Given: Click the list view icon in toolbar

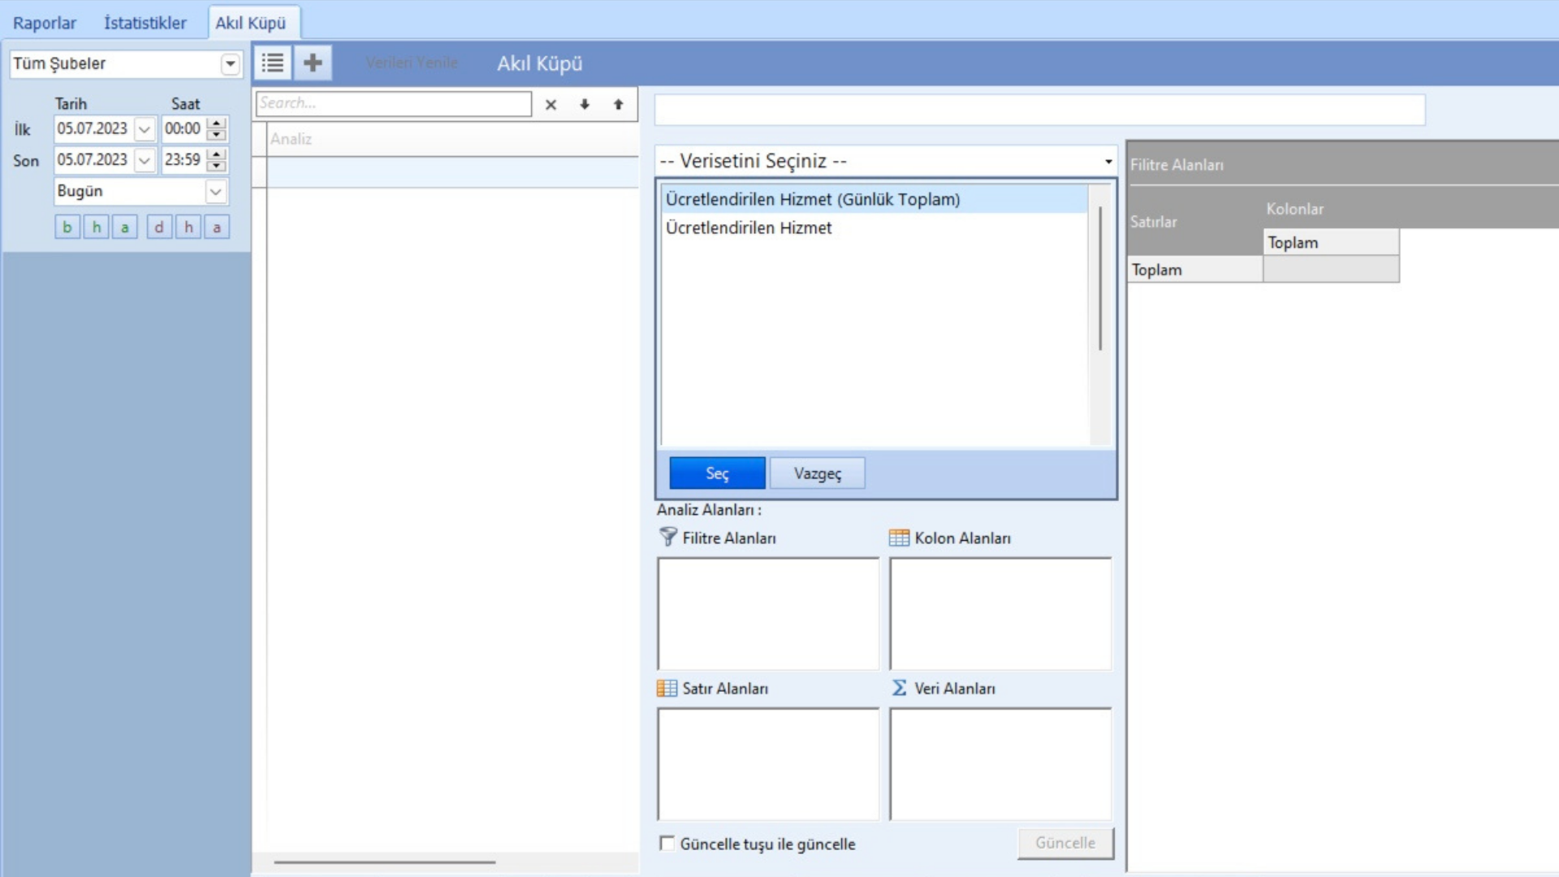Looking at the screenshot, I should pyautogui.click(x=273, y=63).
